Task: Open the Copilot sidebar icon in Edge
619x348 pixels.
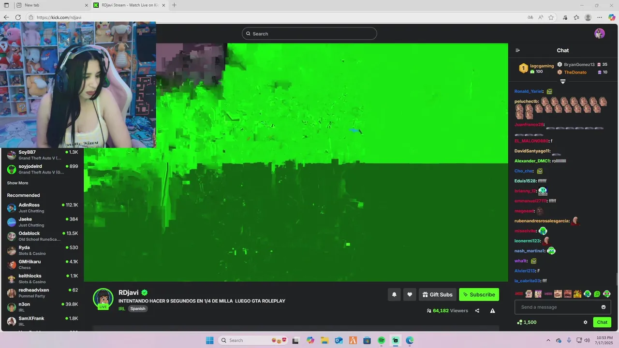Action: click(612, 17)
